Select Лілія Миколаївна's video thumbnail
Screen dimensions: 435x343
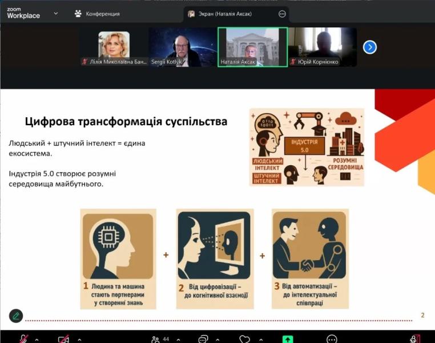click(114, 47)
